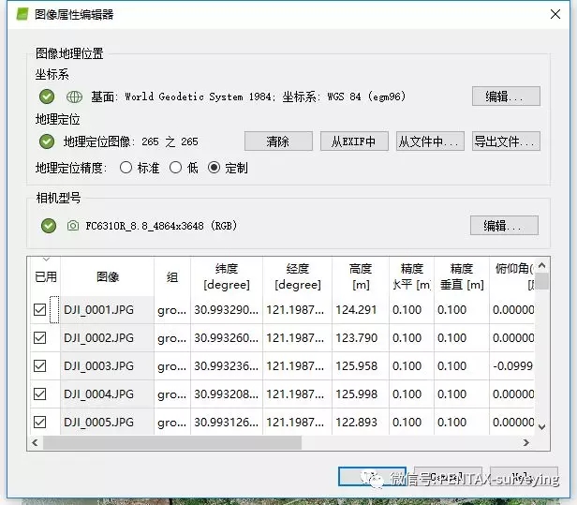The height and width of the screenshot is (505, 577).
Task: Toggle the checkbox for DJI_0003.JPG
Action: 40,366
